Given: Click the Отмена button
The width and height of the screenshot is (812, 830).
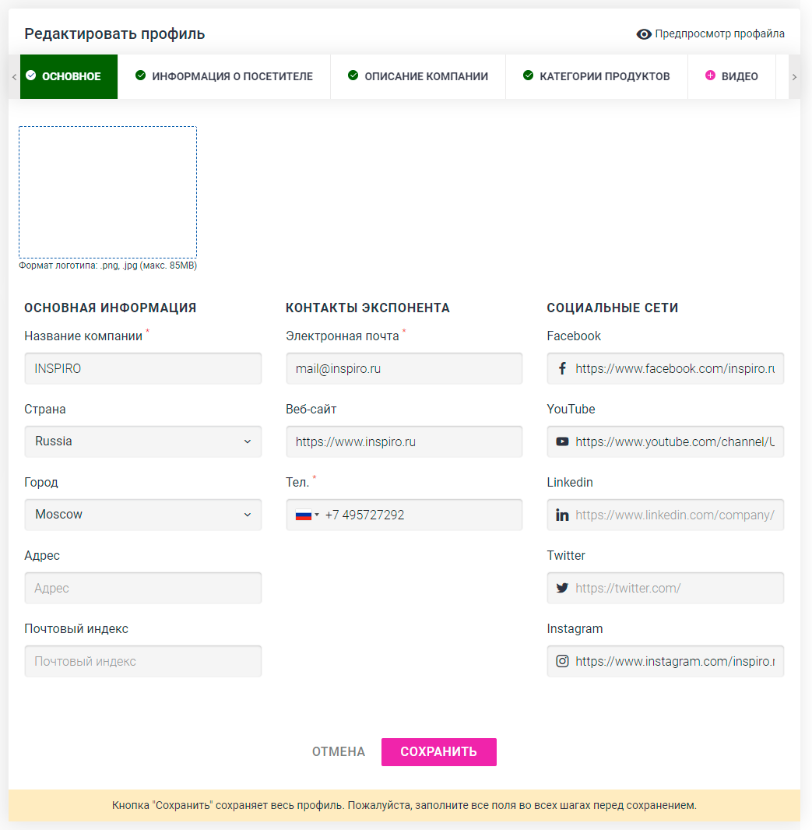Looking at the screenshot, I should [339, 751].
